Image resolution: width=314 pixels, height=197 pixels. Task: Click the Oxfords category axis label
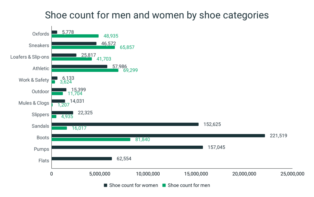[40, 34]
